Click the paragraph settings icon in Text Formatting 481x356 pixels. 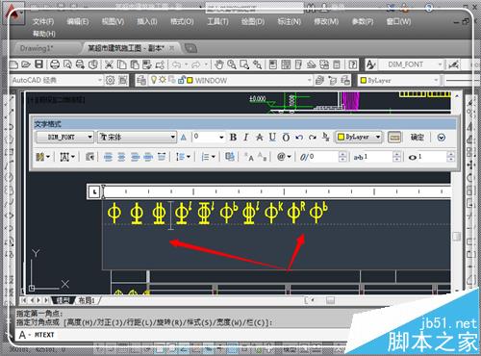pos(89,157)
